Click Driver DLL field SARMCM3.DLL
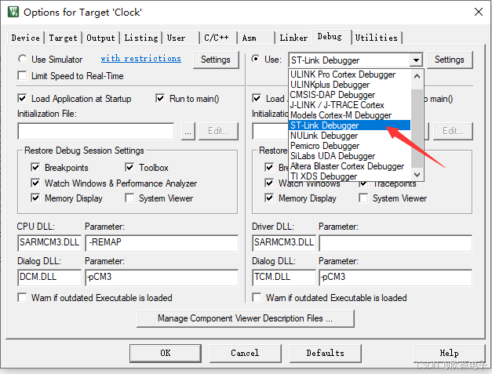Image resolution: width=492 pixels, height=374 pixels. tap(284, 242)
